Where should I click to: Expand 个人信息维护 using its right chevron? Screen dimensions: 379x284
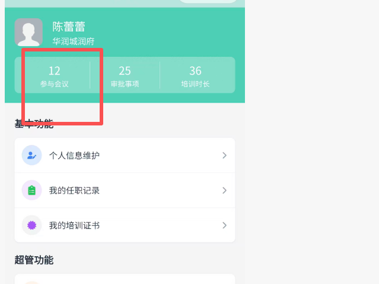coord(225,155)
